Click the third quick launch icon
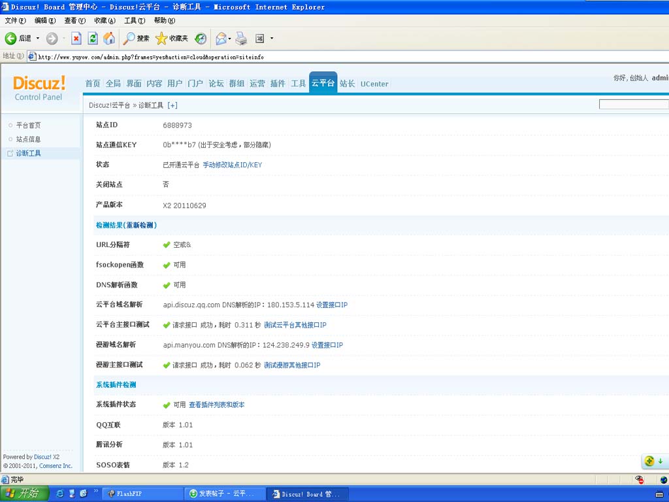This screenshot has width=669, height=502. click(84, 494)
